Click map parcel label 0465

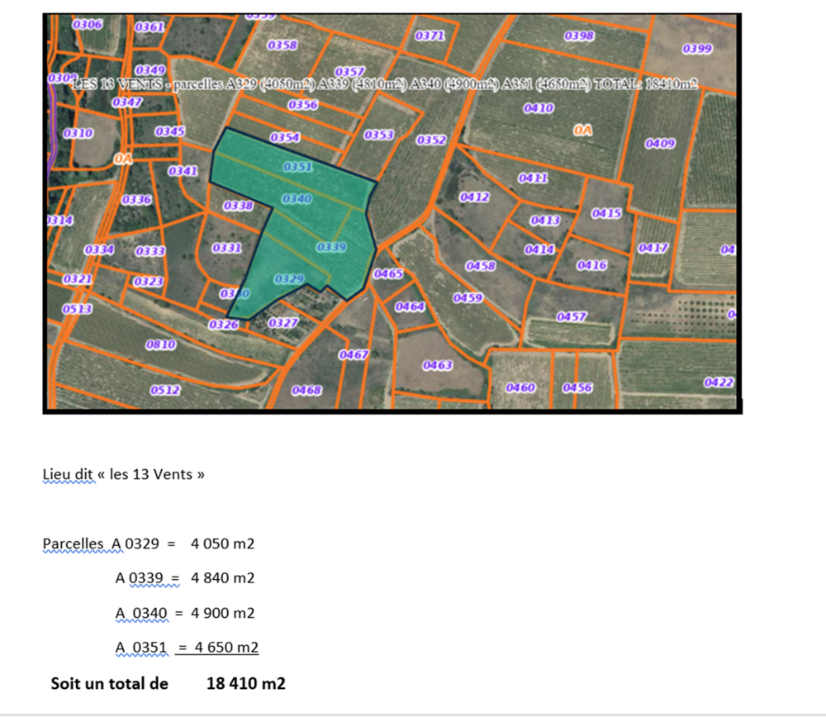[388, 273]
